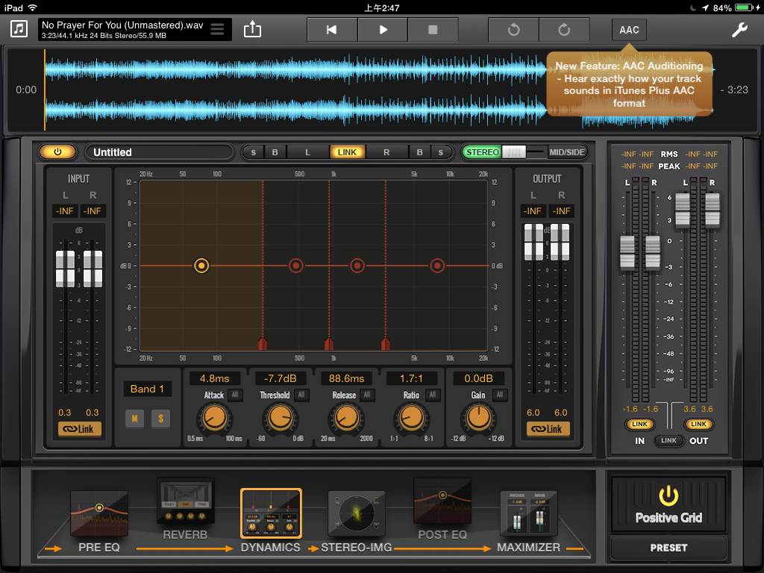Open the PRESET browser
Screen dimensions: 764x573
pos(668,548)
